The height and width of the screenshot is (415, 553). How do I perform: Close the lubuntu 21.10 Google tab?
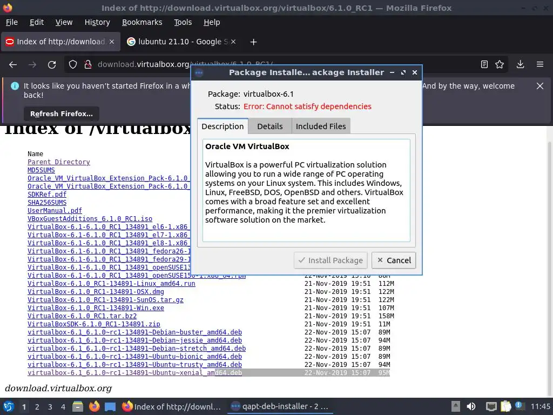click(x=233, y=42)
